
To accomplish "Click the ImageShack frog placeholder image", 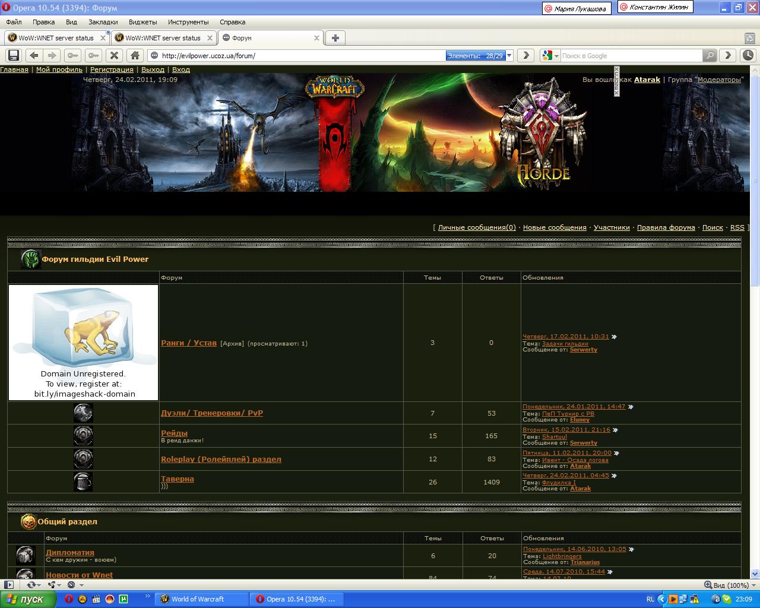I will (x=83, y=343).
